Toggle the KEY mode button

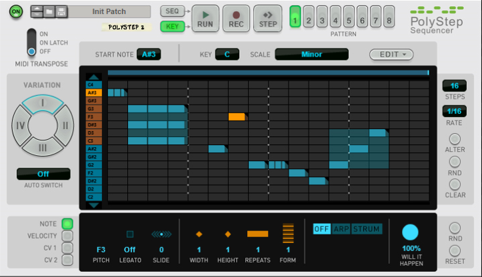click(x=172, y=27)
